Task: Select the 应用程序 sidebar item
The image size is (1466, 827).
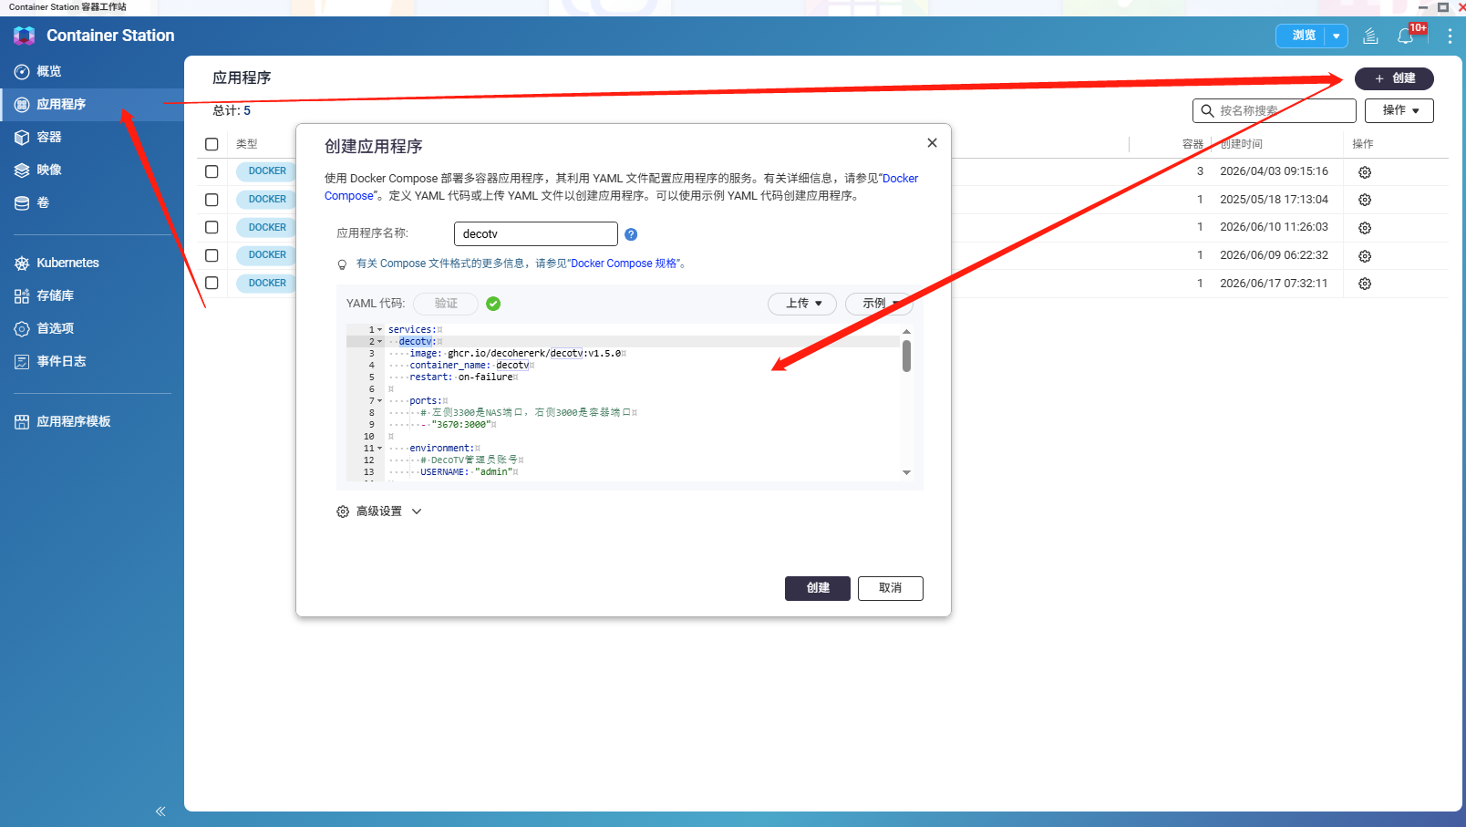Action: (x=91, y=104)
